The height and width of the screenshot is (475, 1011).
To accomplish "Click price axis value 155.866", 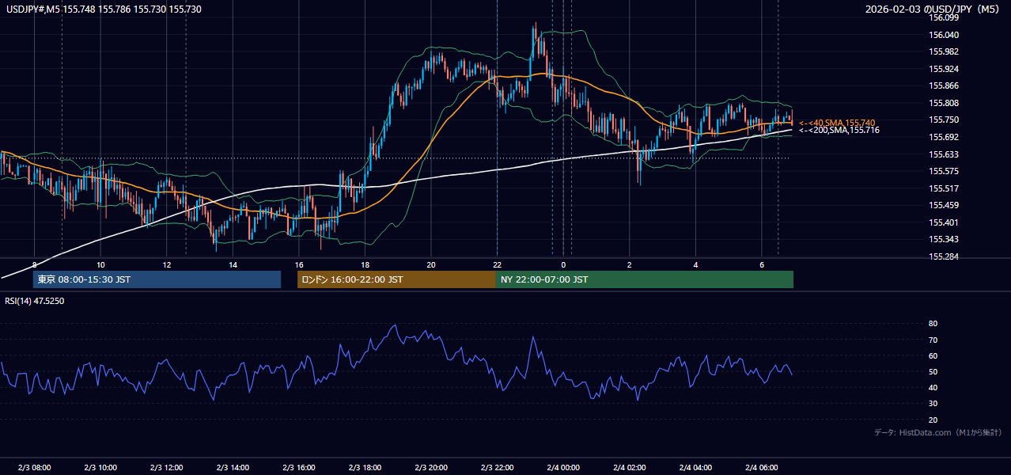I will tap(944, 85).
